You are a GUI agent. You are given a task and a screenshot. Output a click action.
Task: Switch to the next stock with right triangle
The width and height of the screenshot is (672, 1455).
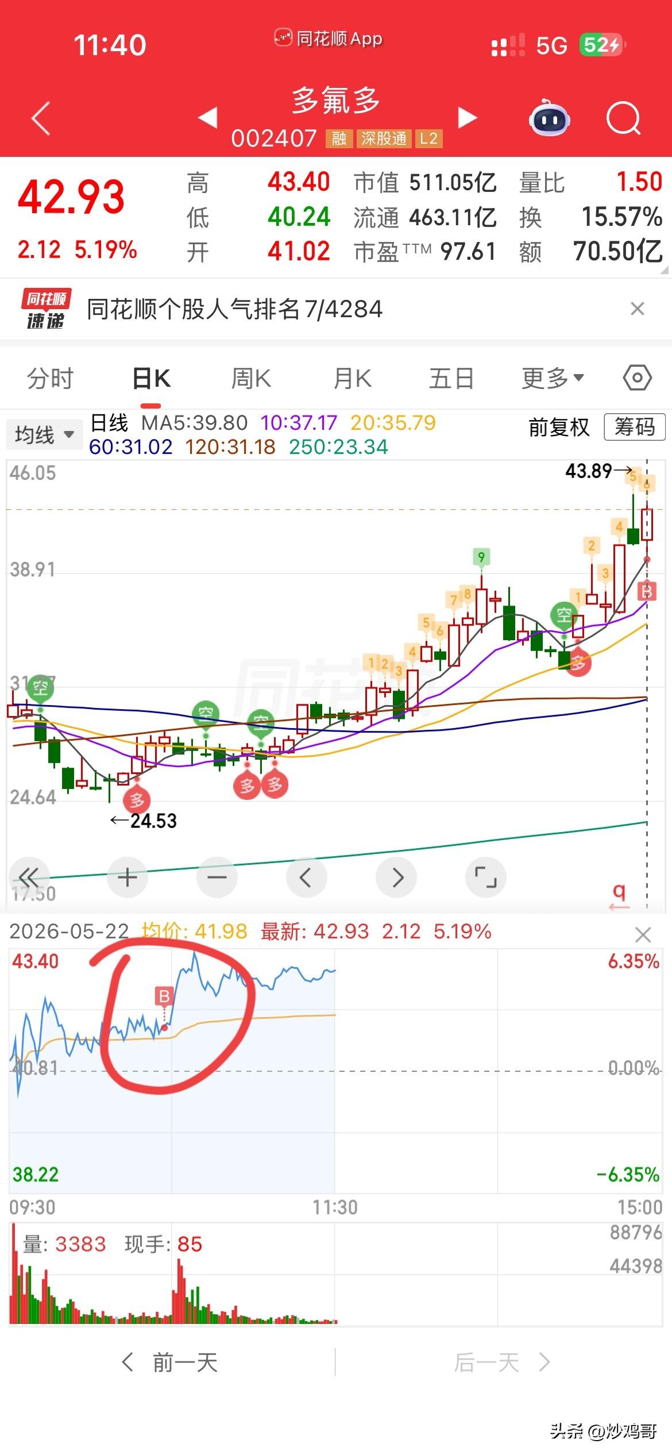point(468,118)
